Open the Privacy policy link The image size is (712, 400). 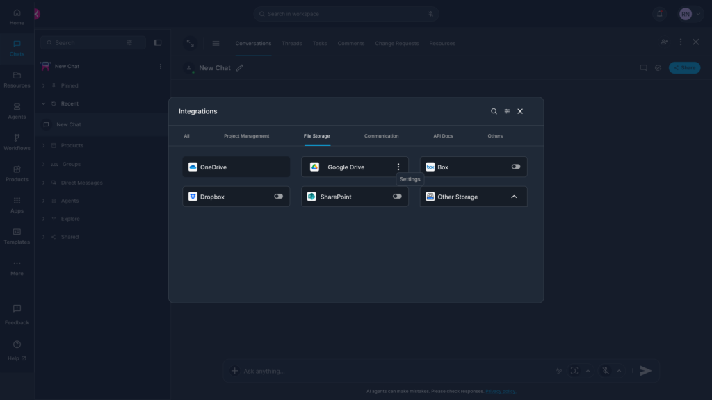tap(501, 392)
